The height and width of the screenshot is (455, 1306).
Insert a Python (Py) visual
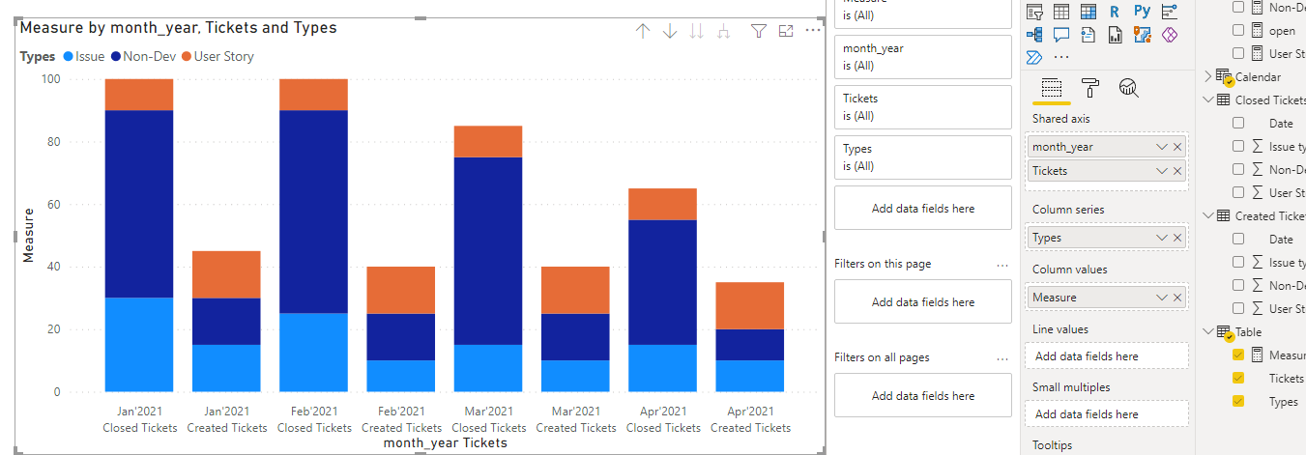point(1142,13)
